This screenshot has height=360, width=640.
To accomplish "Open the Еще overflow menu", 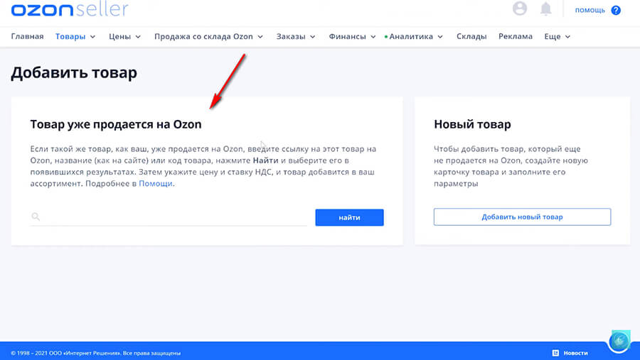I will 557,36.
